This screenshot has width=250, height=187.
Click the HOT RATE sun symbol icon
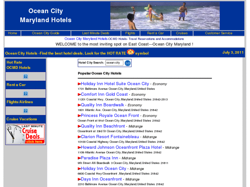(131, 52)
